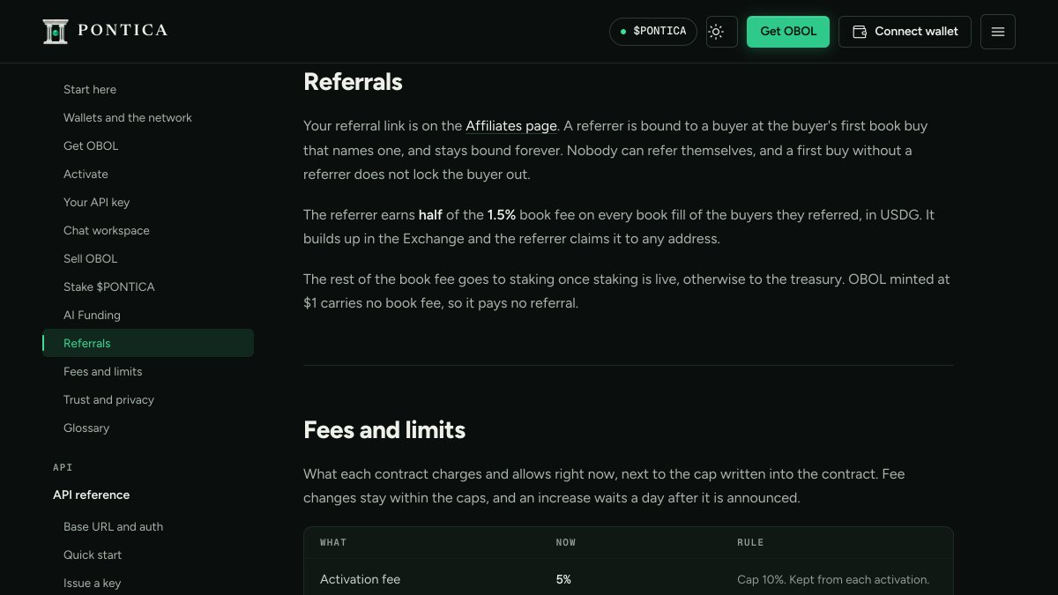Click the Activation fee table cell
1058x595 pixels.
(x=360, y=579)
